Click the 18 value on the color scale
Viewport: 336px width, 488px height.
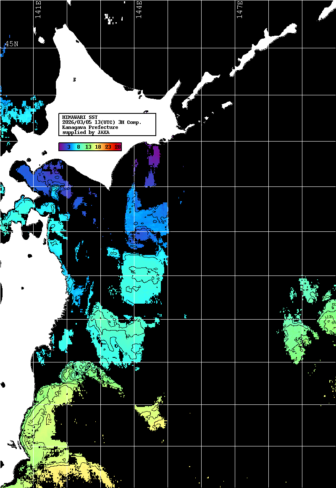pyautogui.click(x=98, y=147)
